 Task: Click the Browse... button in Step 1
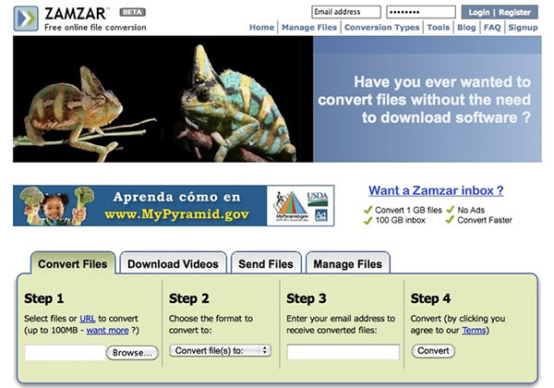point(132,353)
